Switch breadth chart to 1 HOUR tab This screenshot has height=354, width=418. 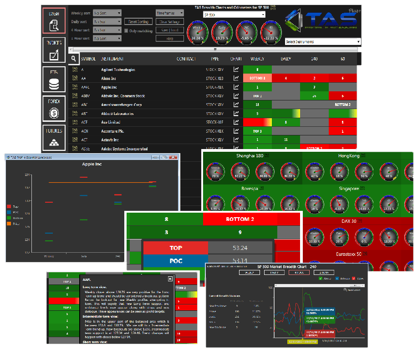click(x=324, y=272)
